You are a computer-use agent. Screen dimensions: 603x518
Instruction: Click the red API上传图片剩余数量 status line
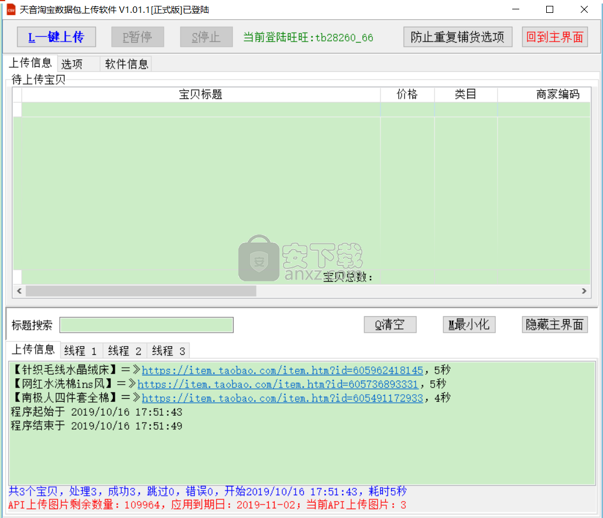click(207, 505)
